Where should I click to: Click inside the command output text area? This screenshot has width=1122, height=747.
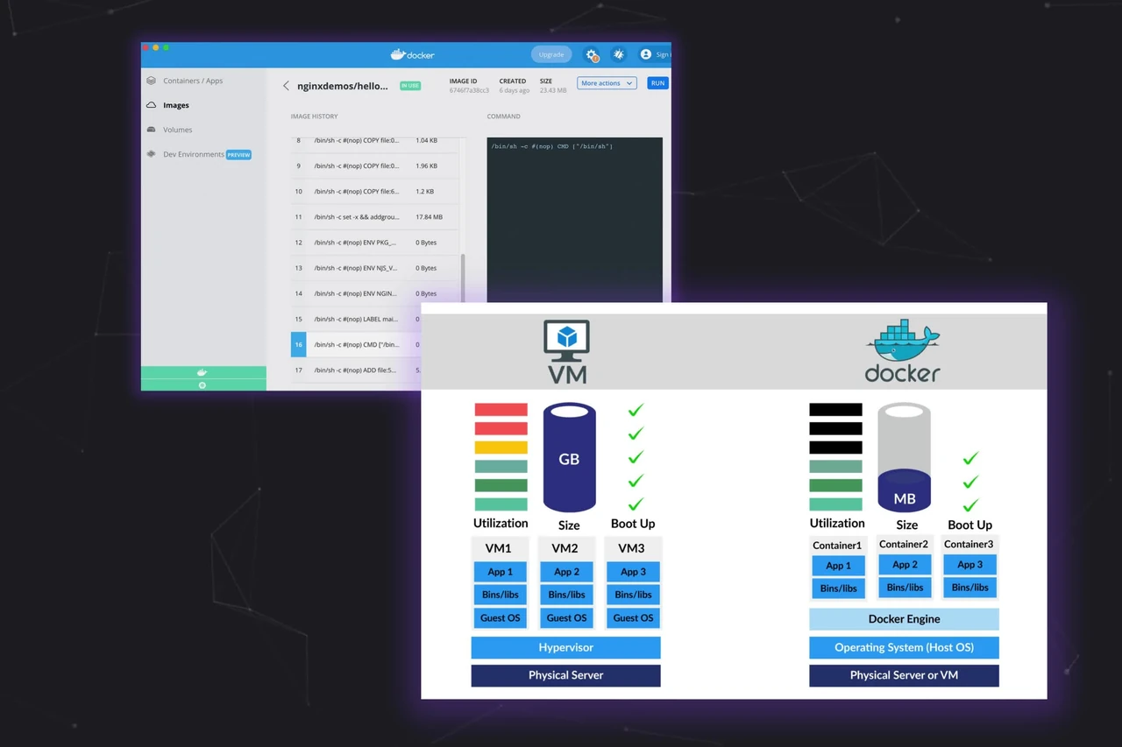(575, 220)
